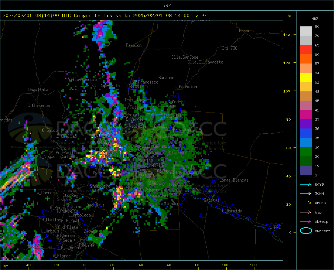Click the '5' value on dBZ legend
Image resolution: width=334 pixels, height=270 pixels.
tap(316, 175)
